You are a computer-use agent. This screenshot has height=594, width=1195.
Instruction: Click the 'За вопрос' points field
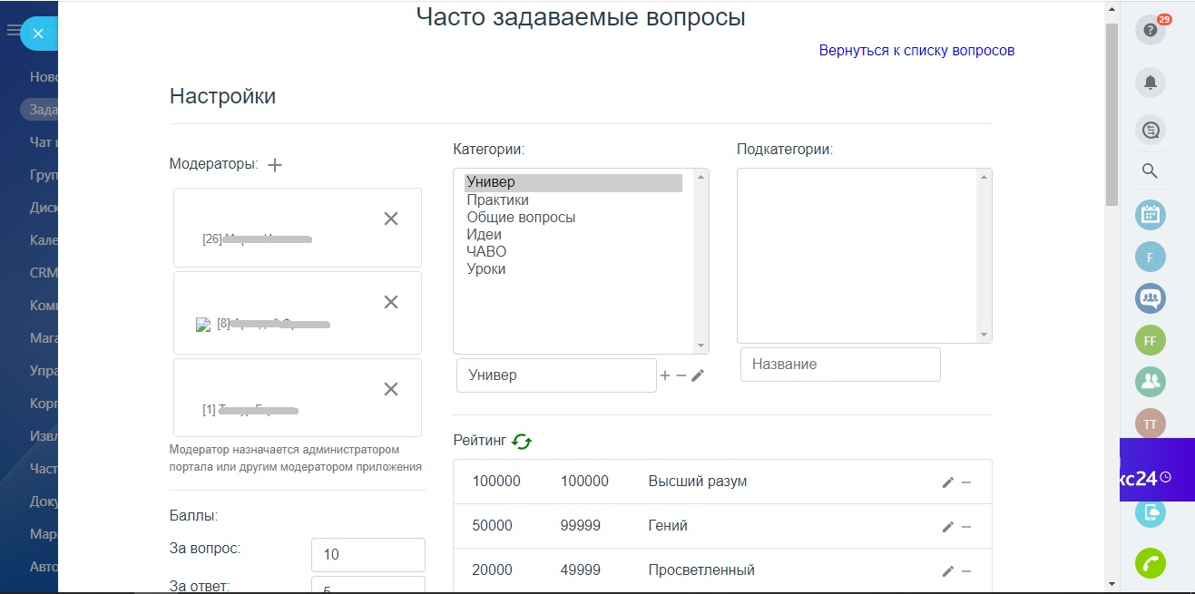pyautogui.click(x=367, y=555)
